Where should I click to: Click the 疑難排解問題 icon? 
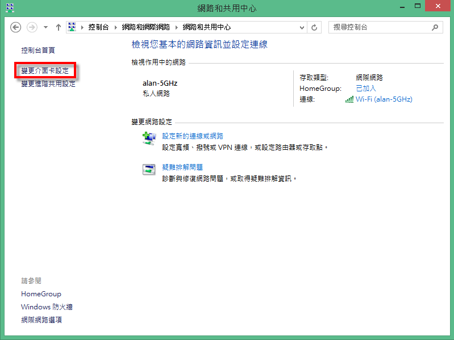tap(148, 169)
